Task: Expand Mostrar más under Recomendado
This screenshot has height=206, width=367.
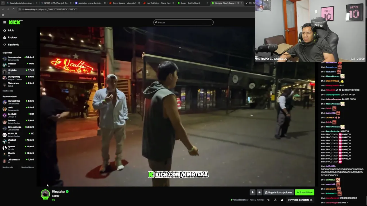Action: click(8, 167)
